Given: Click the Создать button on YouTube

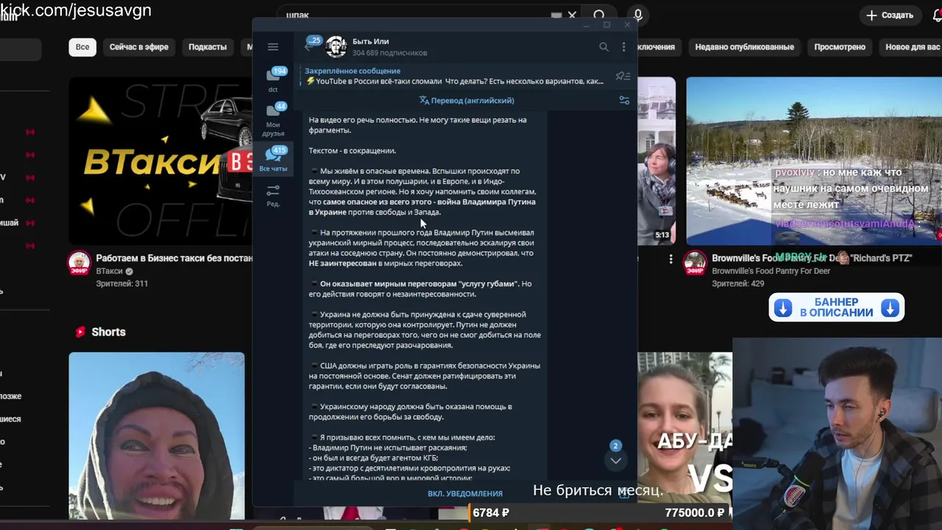Looking at the screenshot, I should point(890,15).
